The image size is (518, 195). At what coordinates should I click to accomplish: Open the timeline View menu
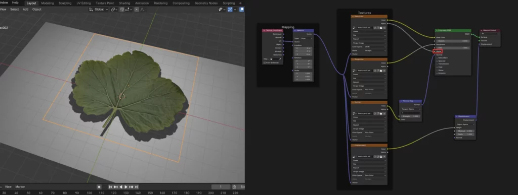tap(8, 187)
